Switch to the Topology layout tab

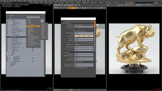(x=36, y=3)
